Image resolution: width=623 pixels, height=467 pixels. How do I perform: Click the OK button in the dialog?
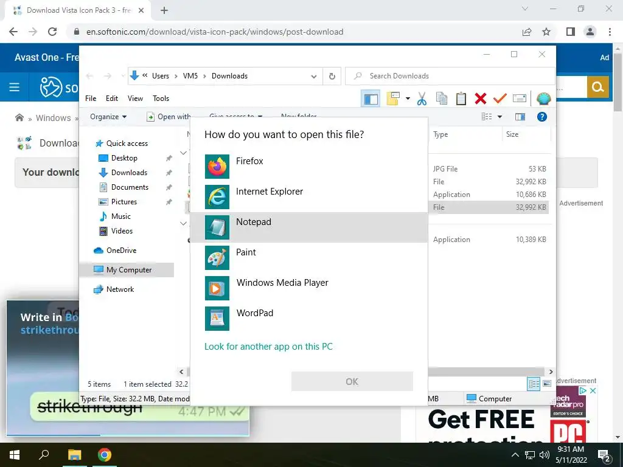point(352,382)
